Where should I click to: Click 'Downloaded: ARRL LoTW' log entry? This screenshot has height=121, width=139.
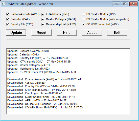pos(37,101)
